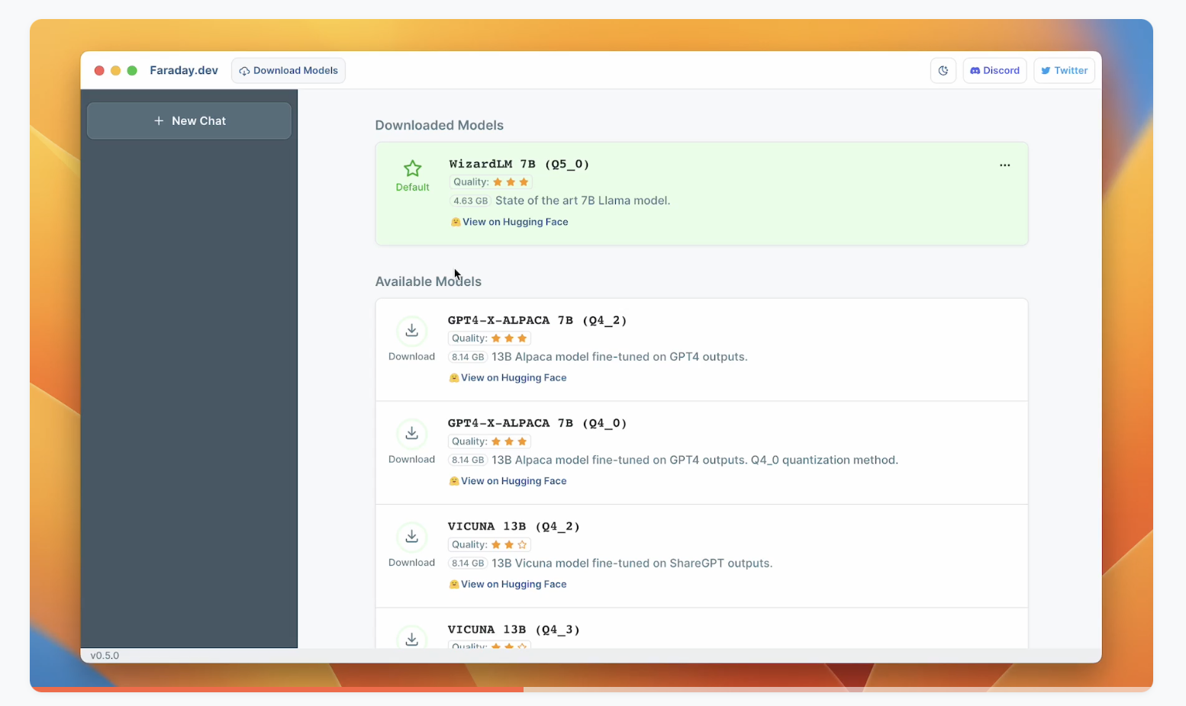
Task: Click the GPT4-X-ALPACA 7B (Q4_0) title
Action: [537, 423]
